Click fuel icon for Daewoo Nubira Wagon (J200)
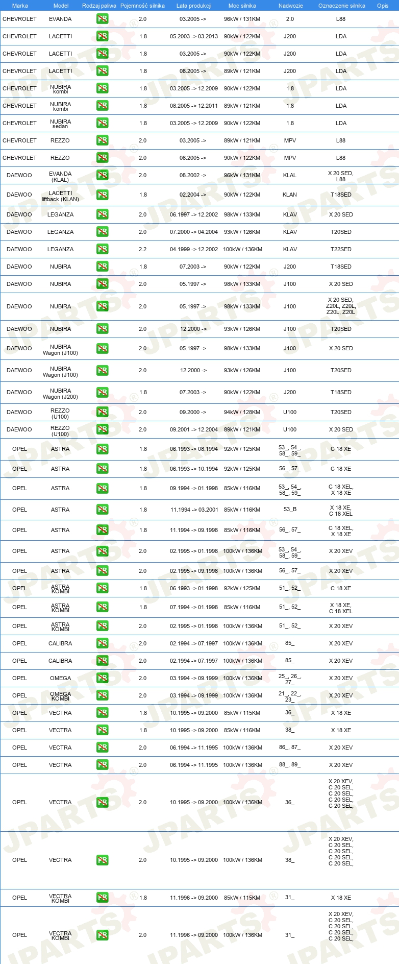 pyautogui.click(x=102, y=392)
